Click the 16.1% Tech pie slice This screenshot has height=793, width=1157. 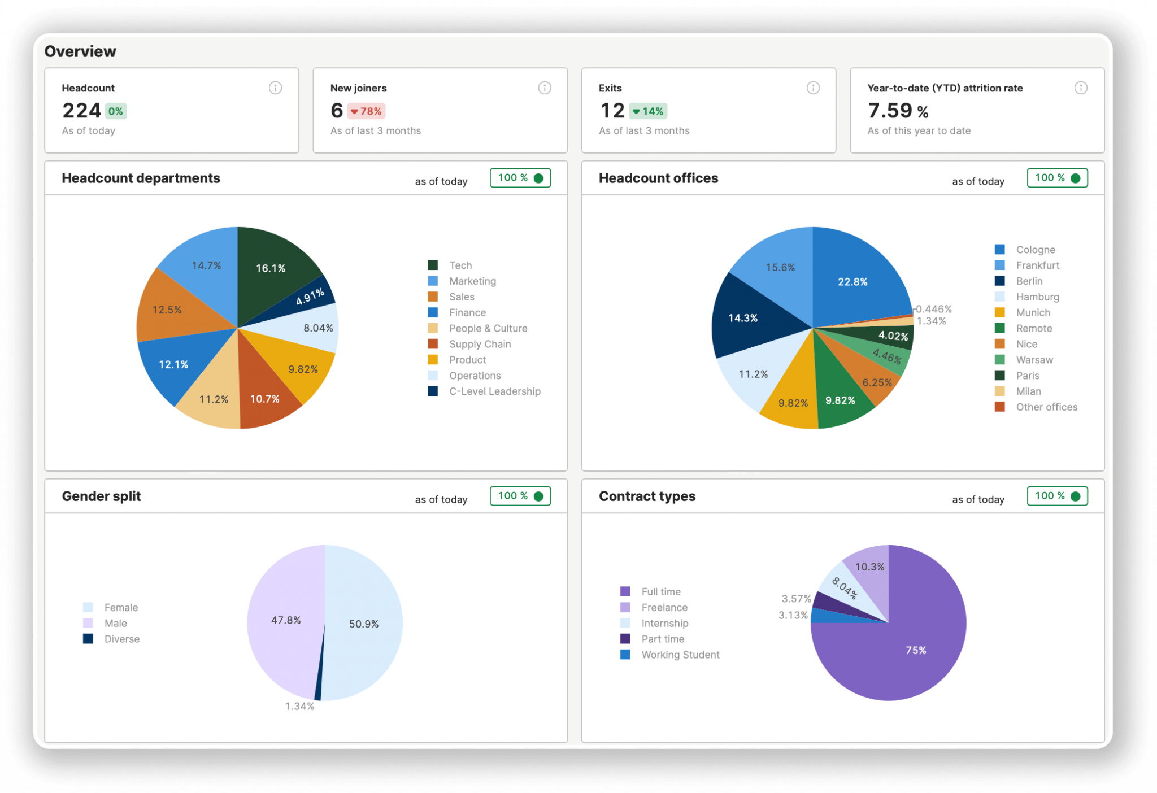[x=271, y=268]
